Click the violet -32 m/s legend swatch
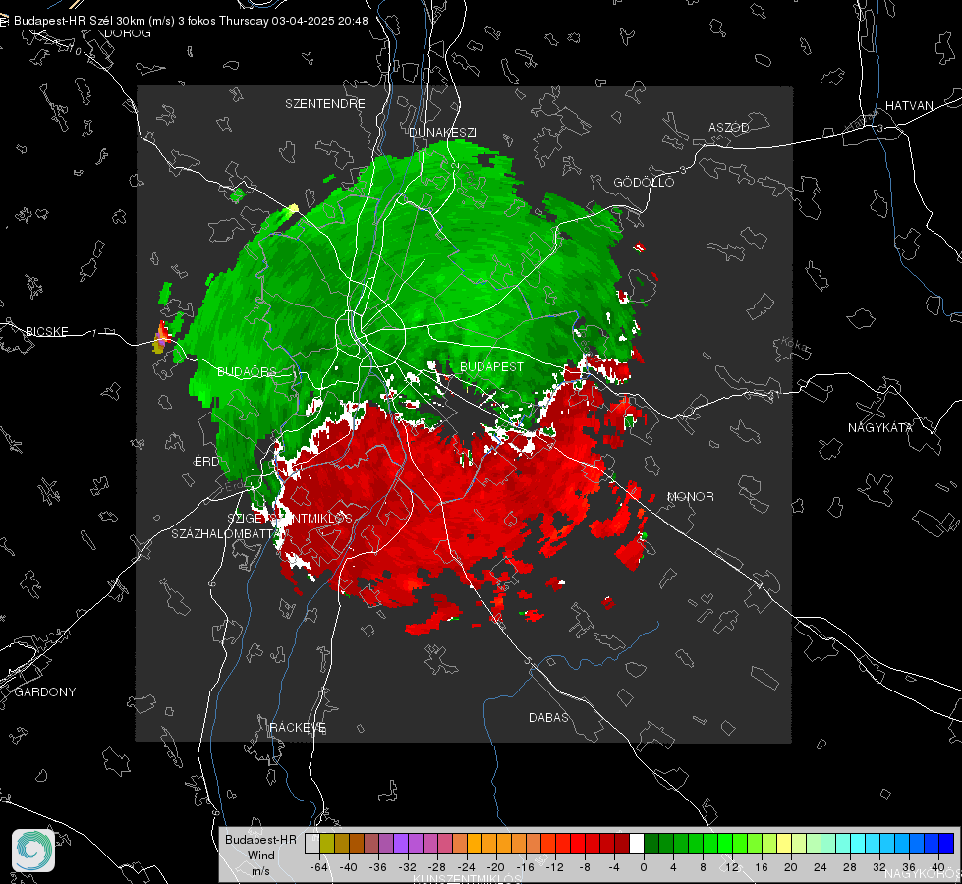Image resolution: width=962 pixels, height=884 pixels. [x=400, y=843]
